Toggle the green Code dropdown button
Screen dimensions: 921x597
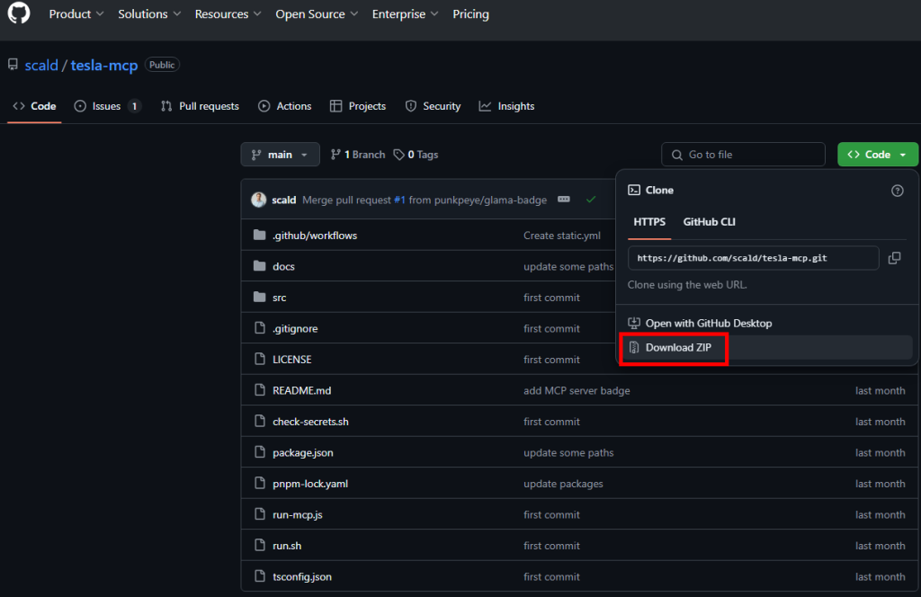877,155
